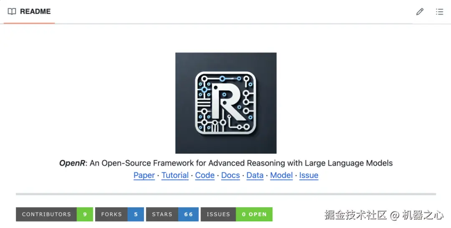View the Stars 66 badge
The image size is (451, 228).
(x=172, y=214)
